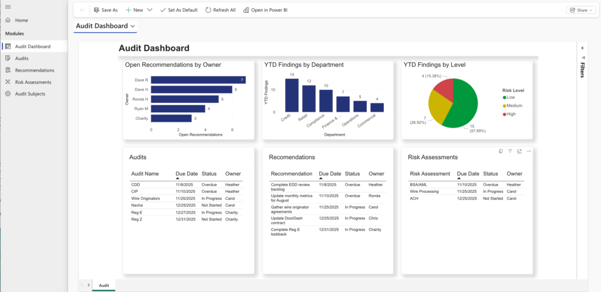Open the Share dropdown
The image size is (601, 292).
point(580,10)
